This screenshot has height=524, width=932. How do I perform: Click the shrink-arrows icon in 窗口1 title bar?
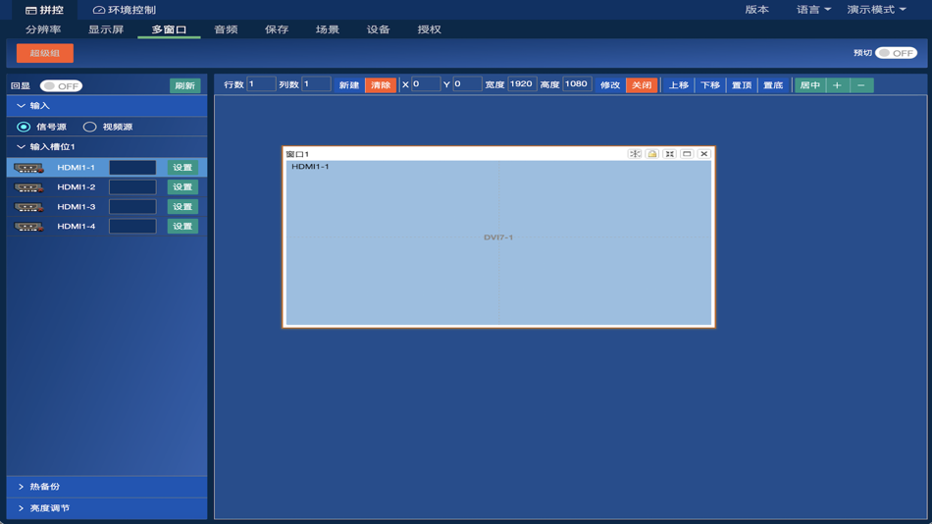[669, 154]
